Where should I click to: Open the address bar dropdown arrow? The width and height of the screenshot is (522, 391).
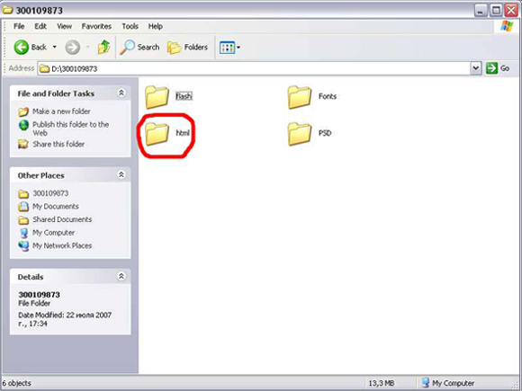(476, 68)
